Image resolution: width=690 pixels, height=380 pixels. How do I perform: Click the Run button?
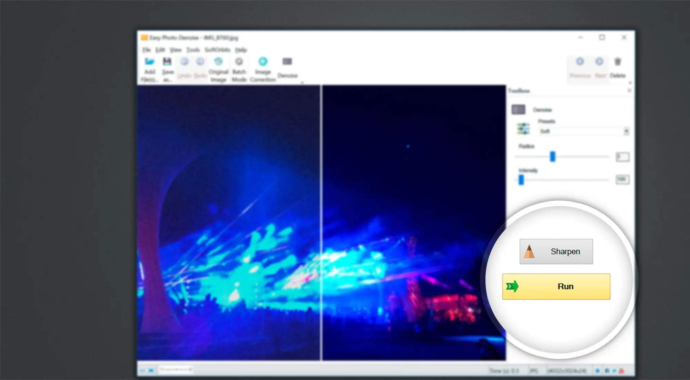coord(556,286)
